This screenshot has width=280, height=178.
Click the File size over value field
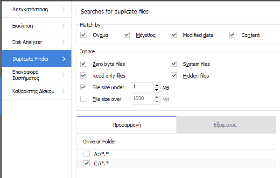click(x=142, y=99)
